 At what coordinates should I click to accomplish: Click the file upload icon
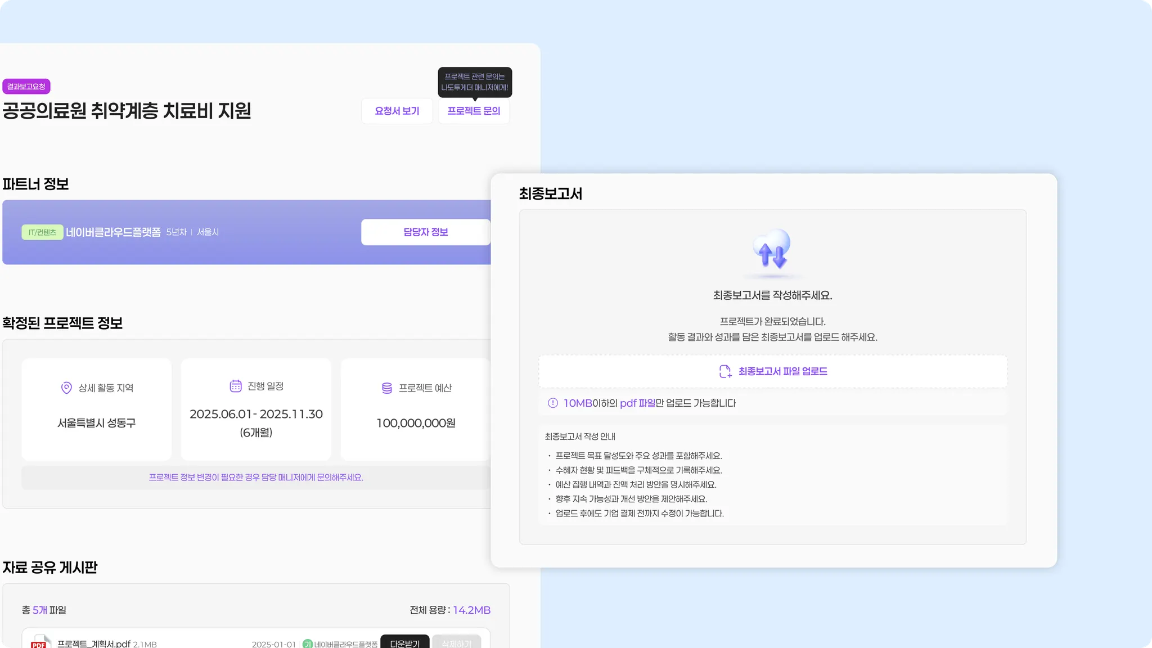(725, 371)
